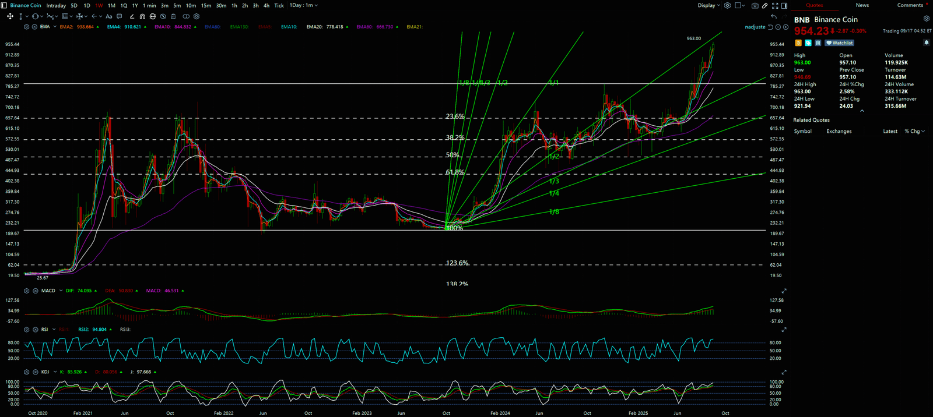Choose the 1Y period button

(135, 5)
